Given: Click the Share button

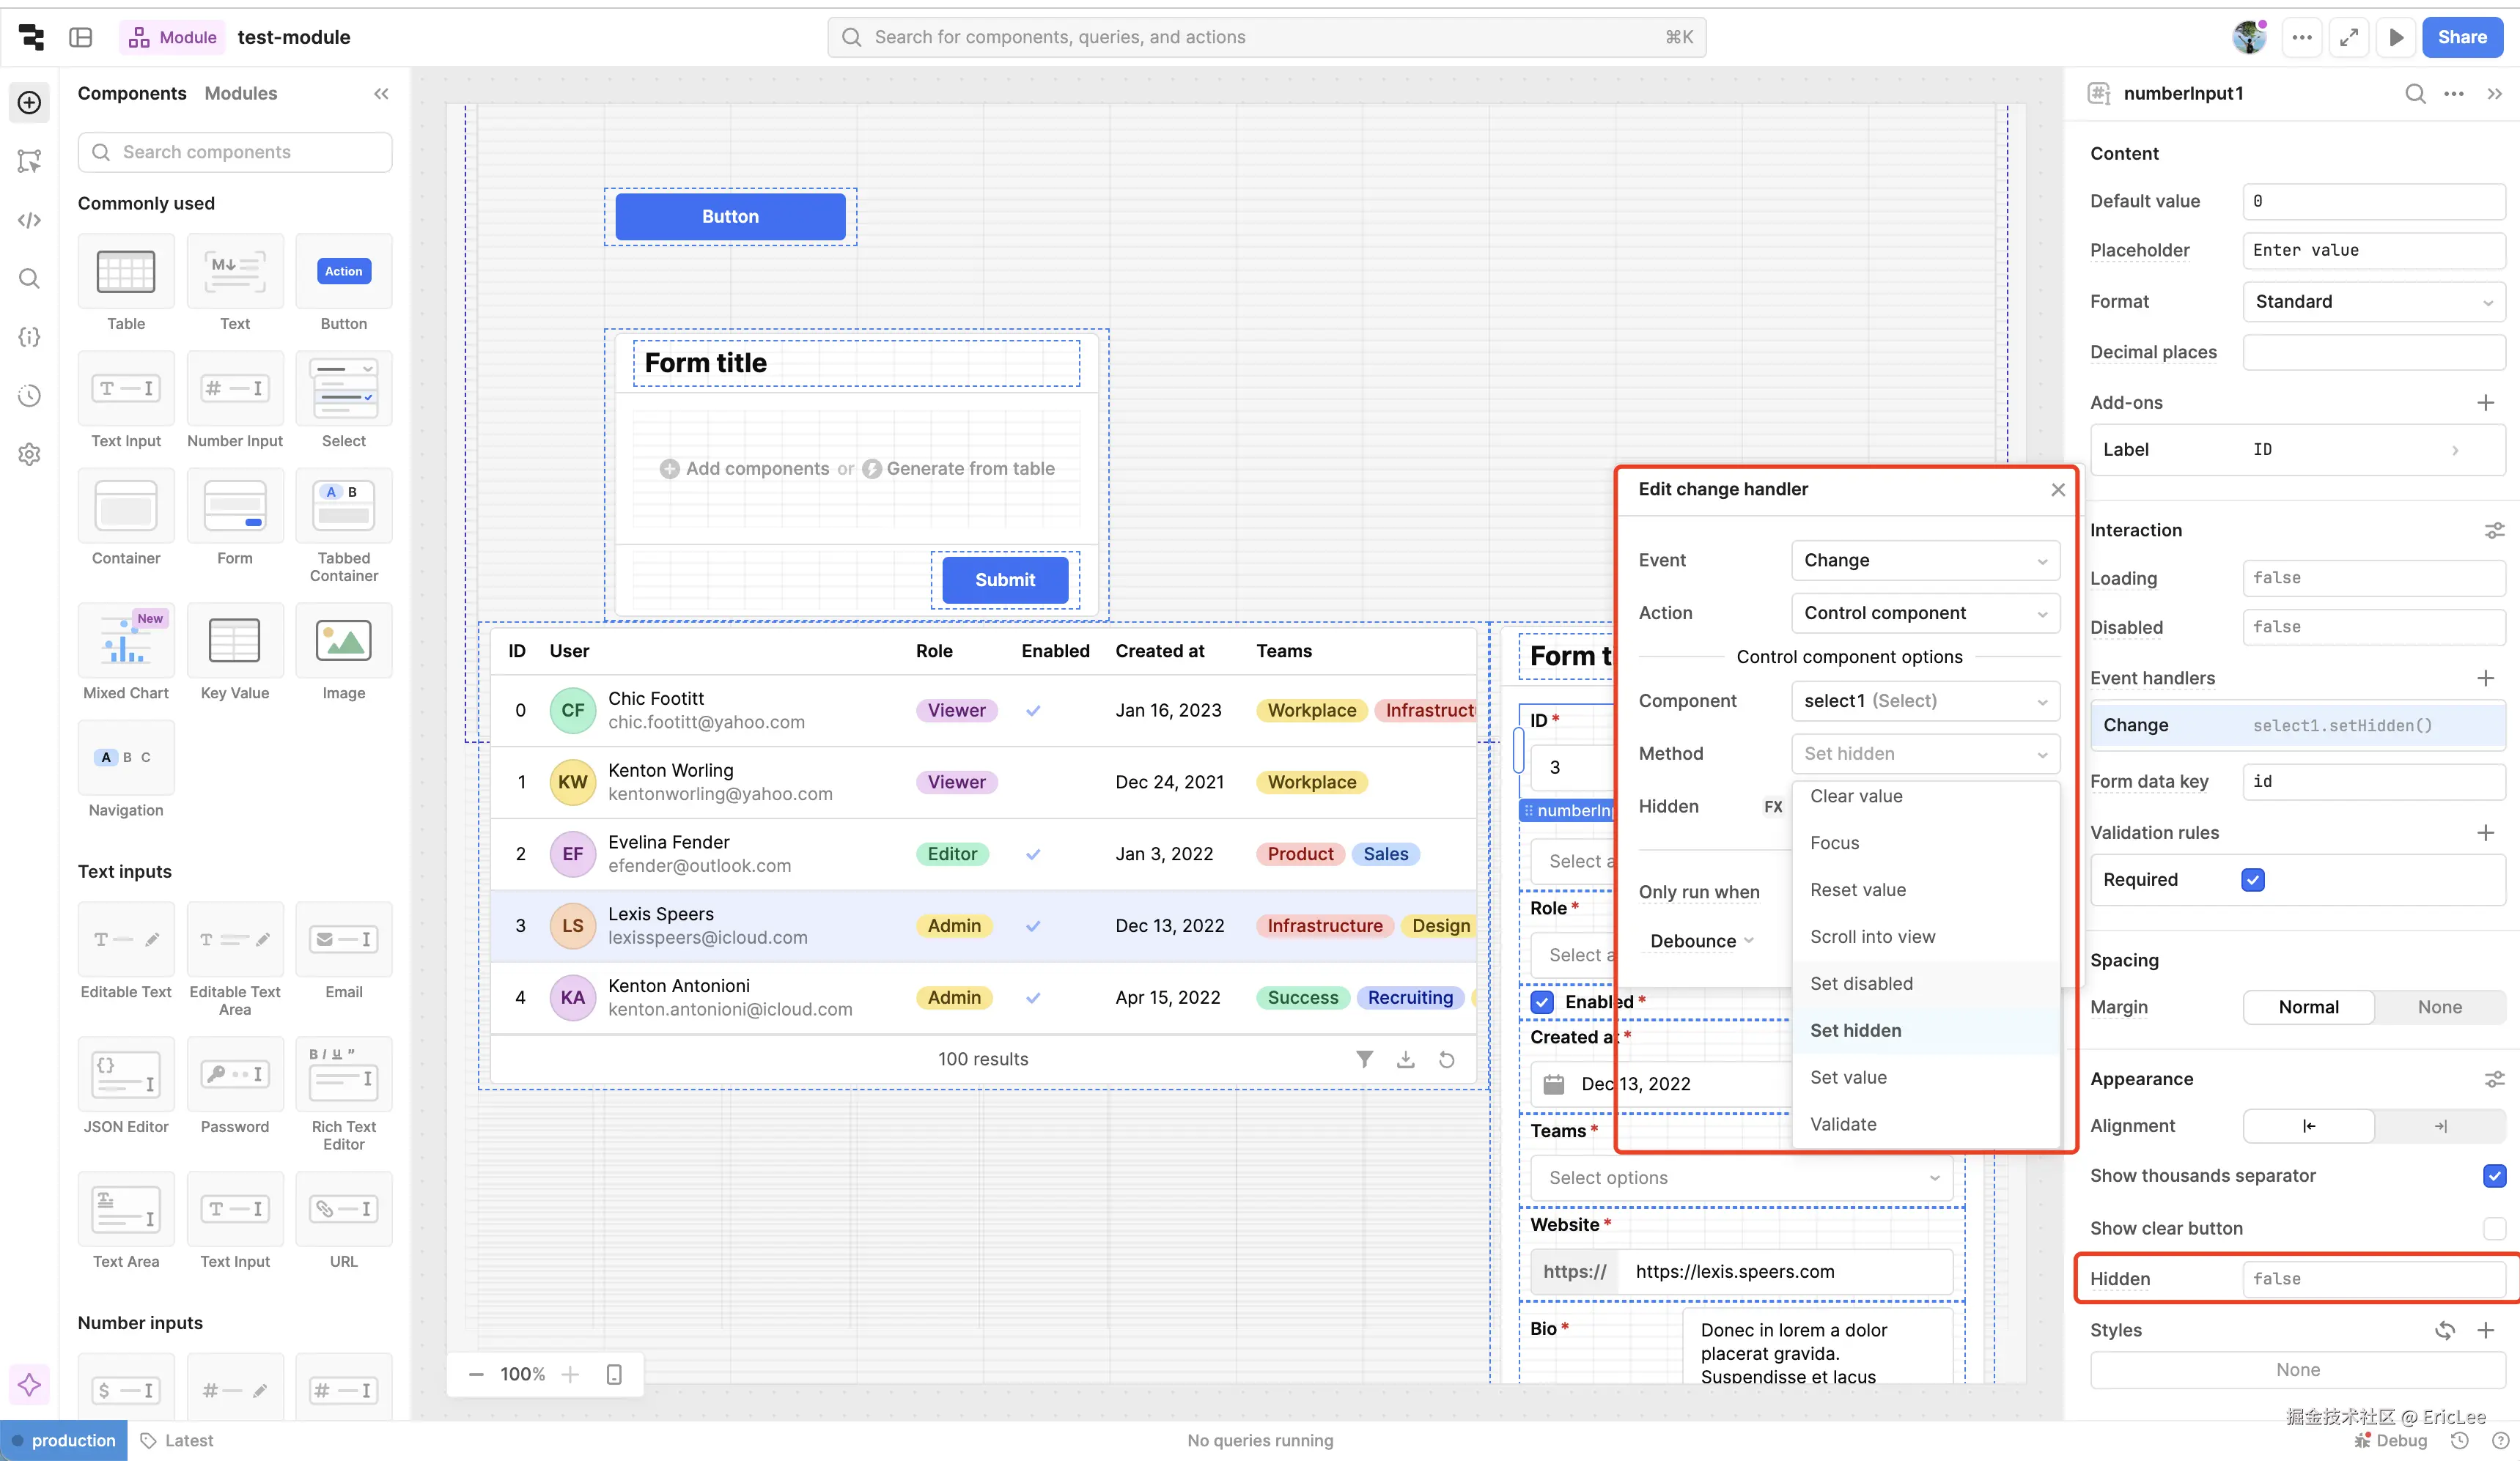Looking at the screenshot, I should pyautogui.click(x=2461, y=37).
